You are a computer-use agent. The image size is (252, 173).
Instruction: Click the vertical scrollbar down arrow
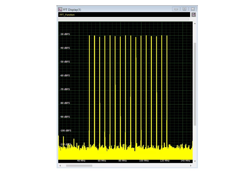click(x=195, y=161)
